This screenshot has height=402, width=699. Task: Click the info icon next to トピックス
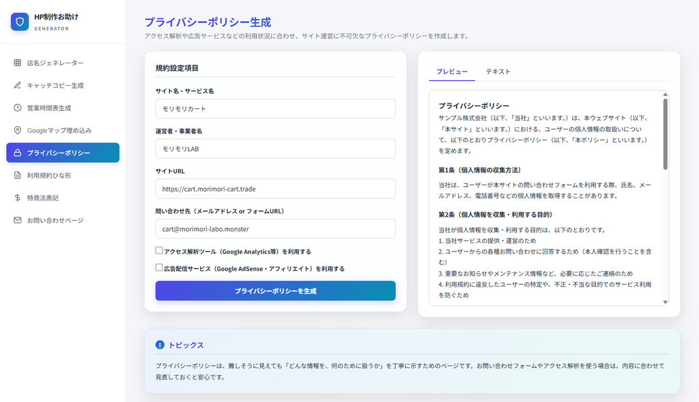[x=160, y=345]
